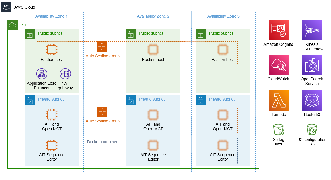The width and height of the screenshot is (331, 180).
Task: Select Bastion host chip in Availability Zone 3
Action: click(223, 50)
